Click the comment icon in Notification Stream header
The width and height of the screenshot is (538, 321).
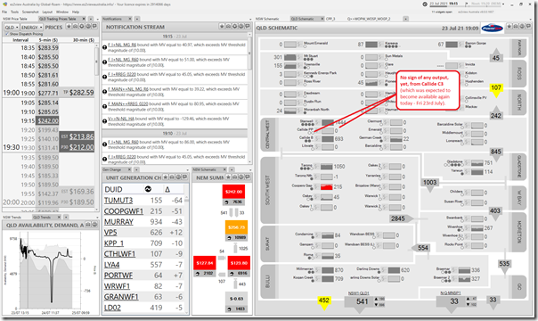(x=248, y=27)
